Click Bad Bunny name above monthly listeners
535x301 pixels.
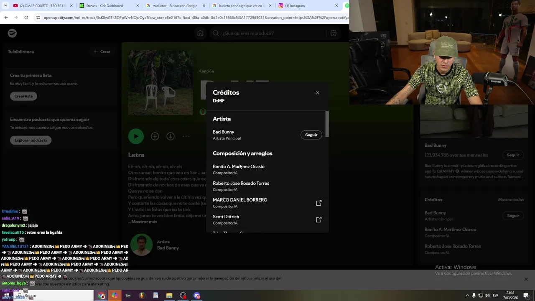click(x=436, y=145)
